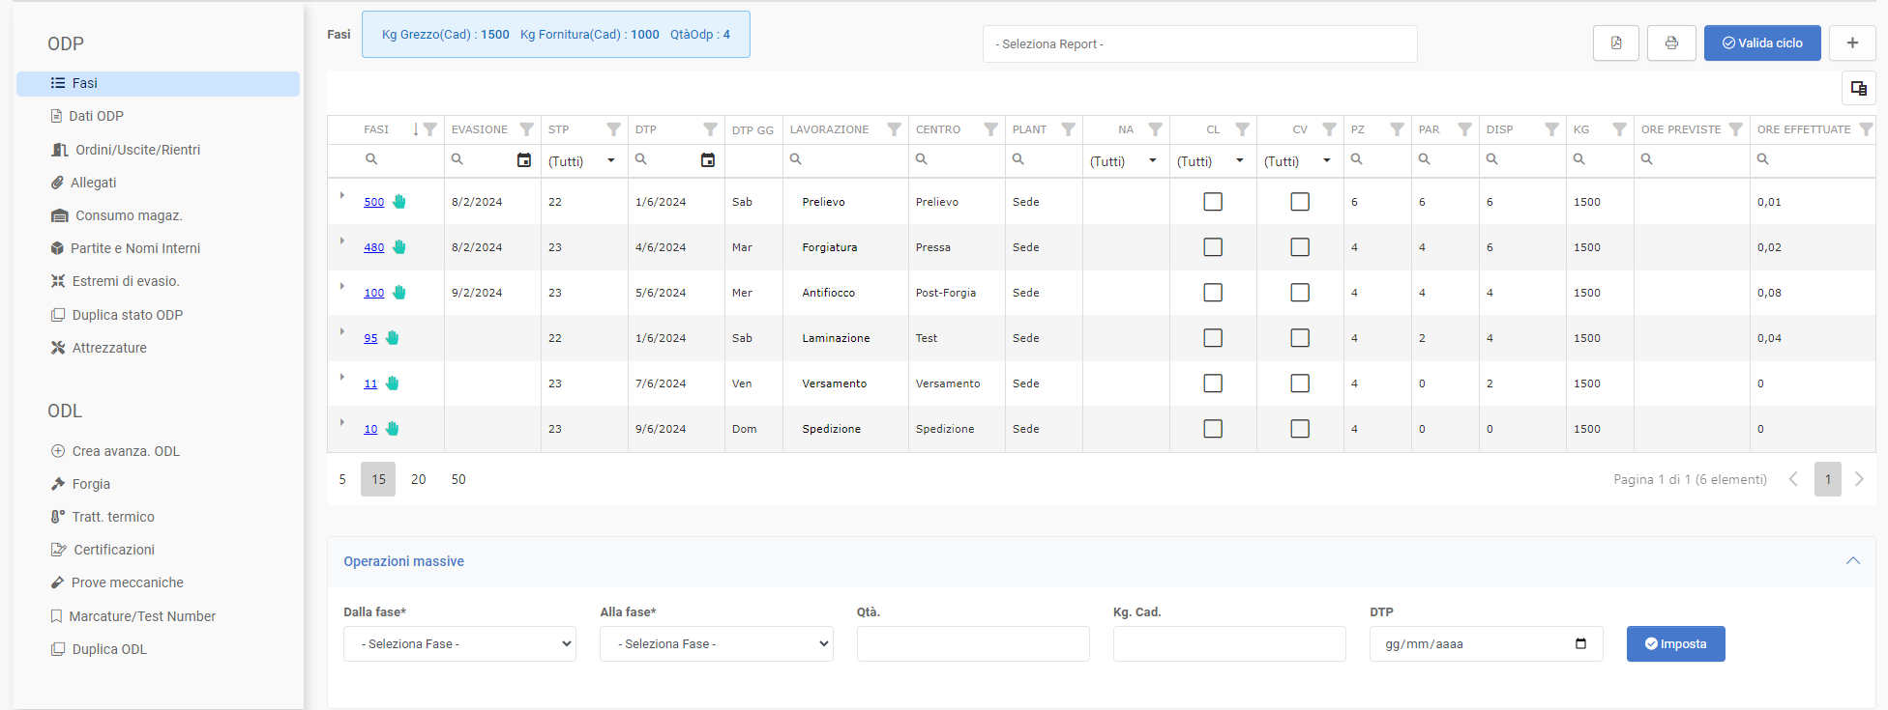Click the filter icon in DISP column header
Image resolution: width=1888 pixels, height=710 pixels.
click(1551, 129)
